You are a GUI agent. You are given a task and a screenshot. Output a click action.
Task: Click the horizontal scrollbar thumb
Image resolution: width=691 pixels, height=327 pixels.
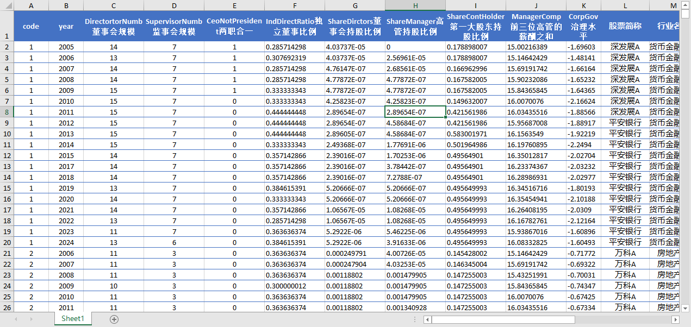[503, 319]
